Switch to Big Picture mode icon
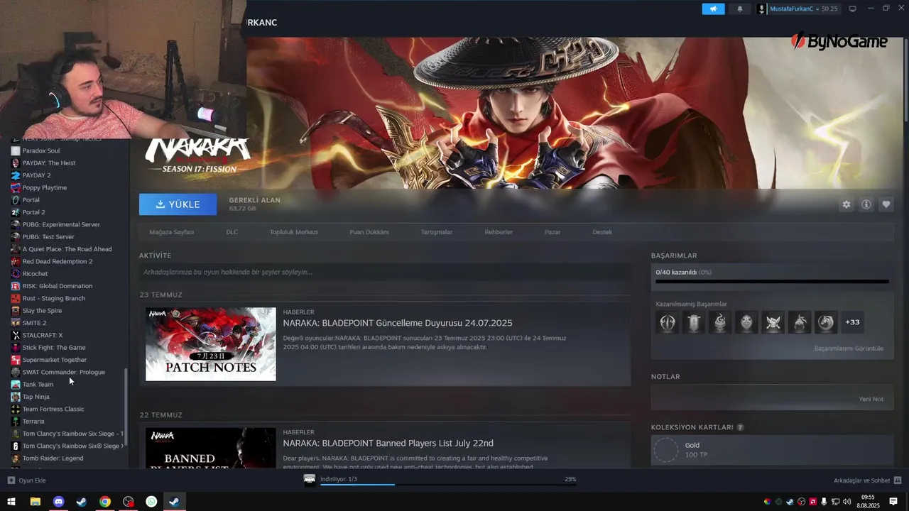Viewport: 909px width, 511px height. coord(852,9)
